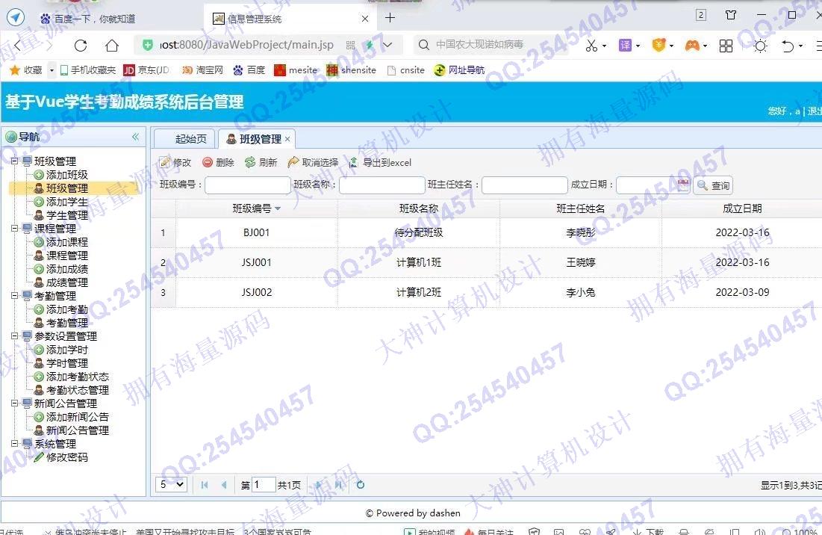Collapse the 系统管理 tree folder
This screenshot has height=535, width=822.
click(15, 443)
